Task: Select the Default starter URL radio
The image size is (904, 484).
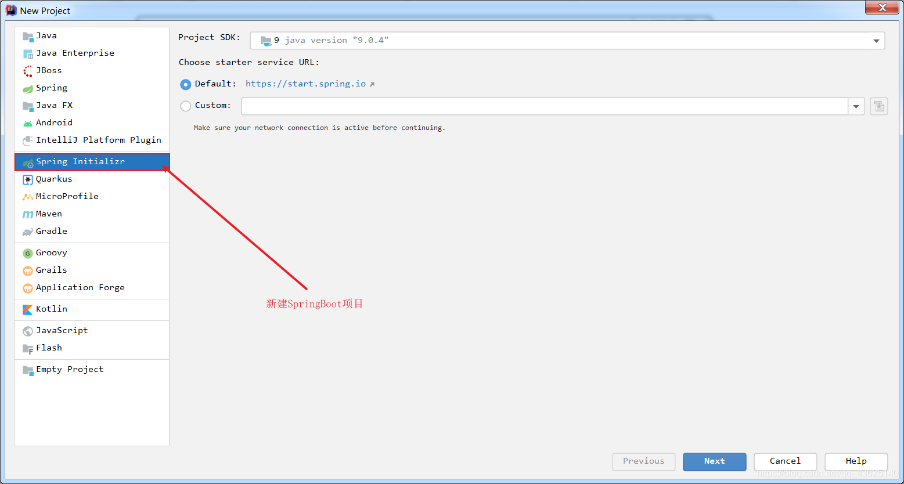Action: [186, 84]
